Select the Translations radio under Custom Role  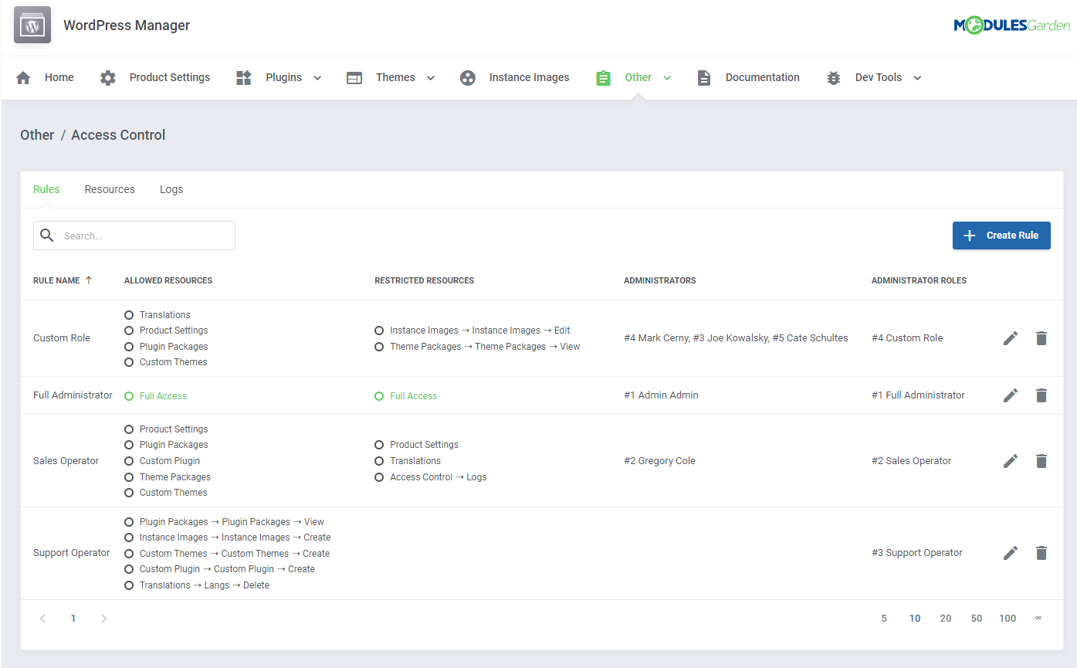129,314
